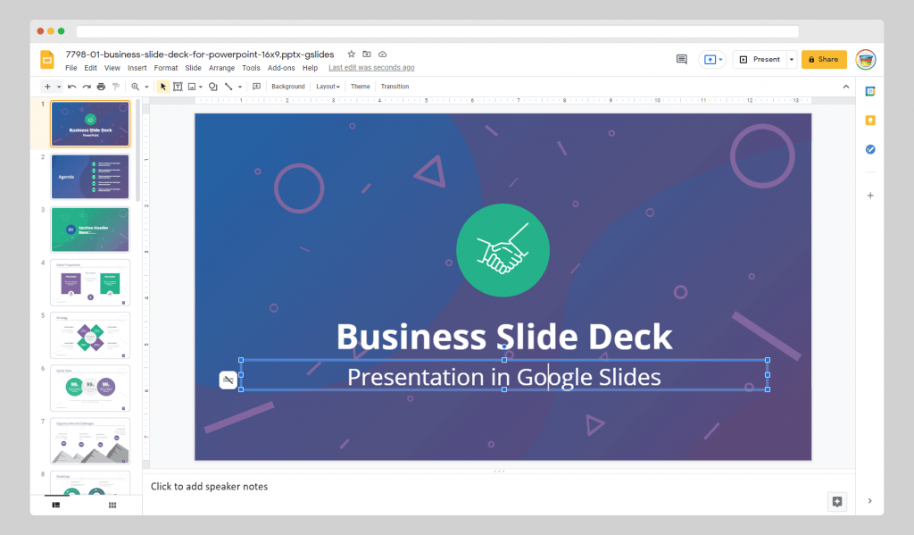This screenshot has height=535, width=914.
Task: Open the Calendar side panel icon
Action: pyautogui.click(x=869, y=91)
